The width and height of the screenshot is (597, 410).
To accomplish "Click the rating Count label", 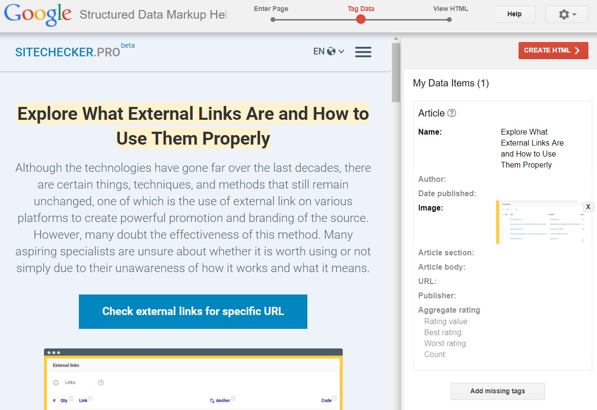I will click(435, 355).
